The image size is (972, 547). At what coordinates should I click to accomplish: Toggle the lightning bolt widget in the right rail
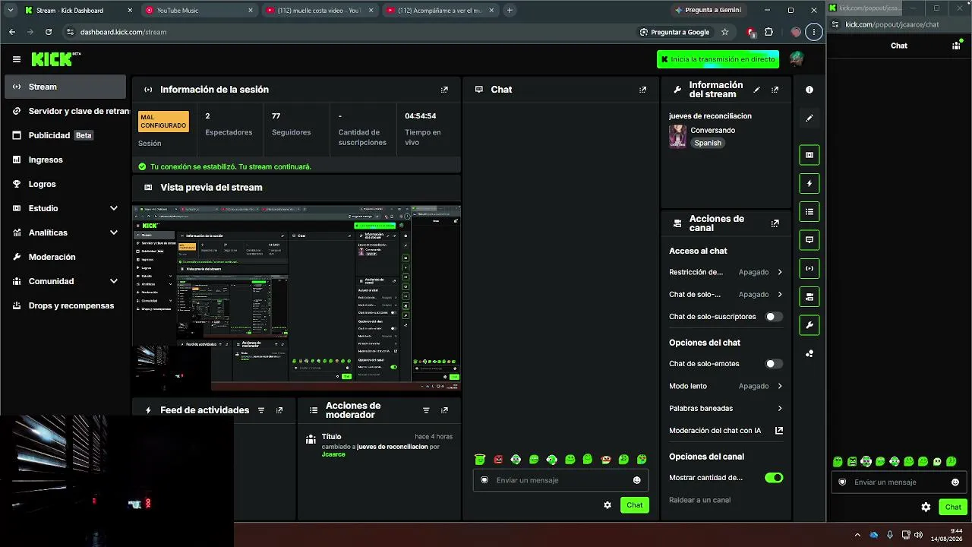coord(809,183)
